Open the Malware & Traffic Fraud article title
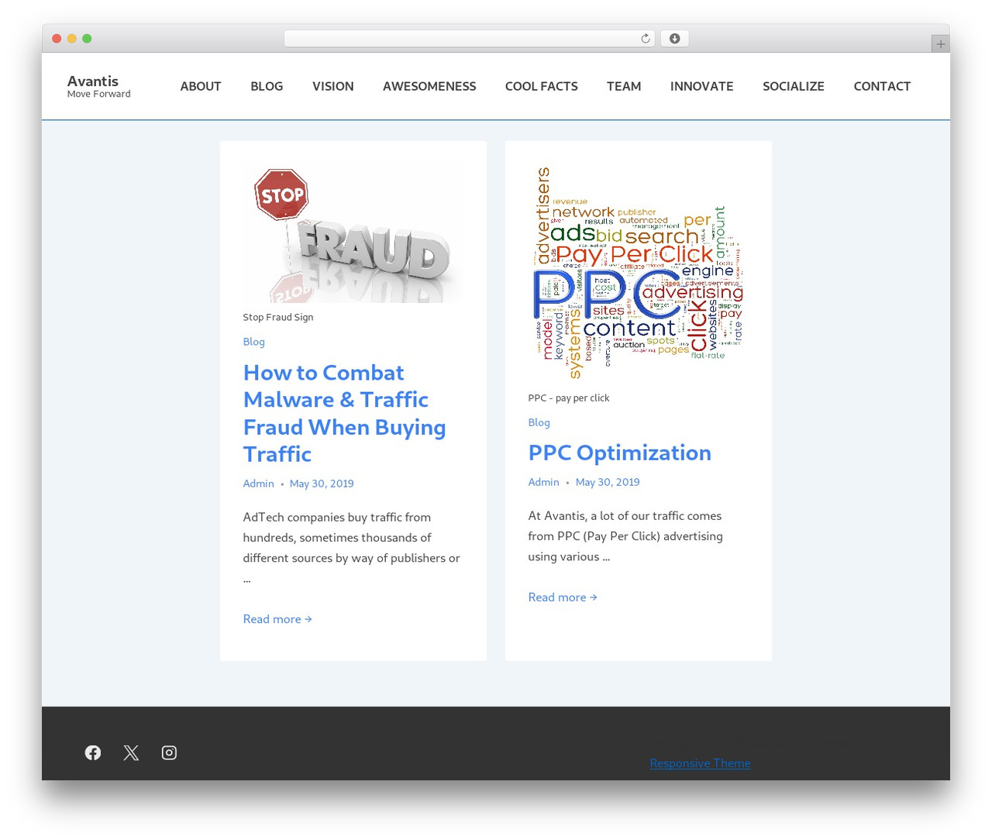Screen dimensions: 992x840 345,413
